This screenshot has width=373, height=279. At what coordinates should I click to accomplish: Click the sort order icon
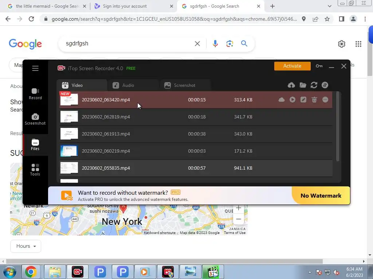pos(325,85)
